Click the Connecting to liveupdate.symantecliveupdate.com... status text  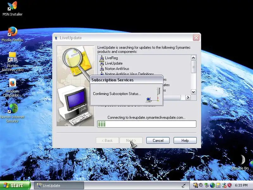(146, 117)
